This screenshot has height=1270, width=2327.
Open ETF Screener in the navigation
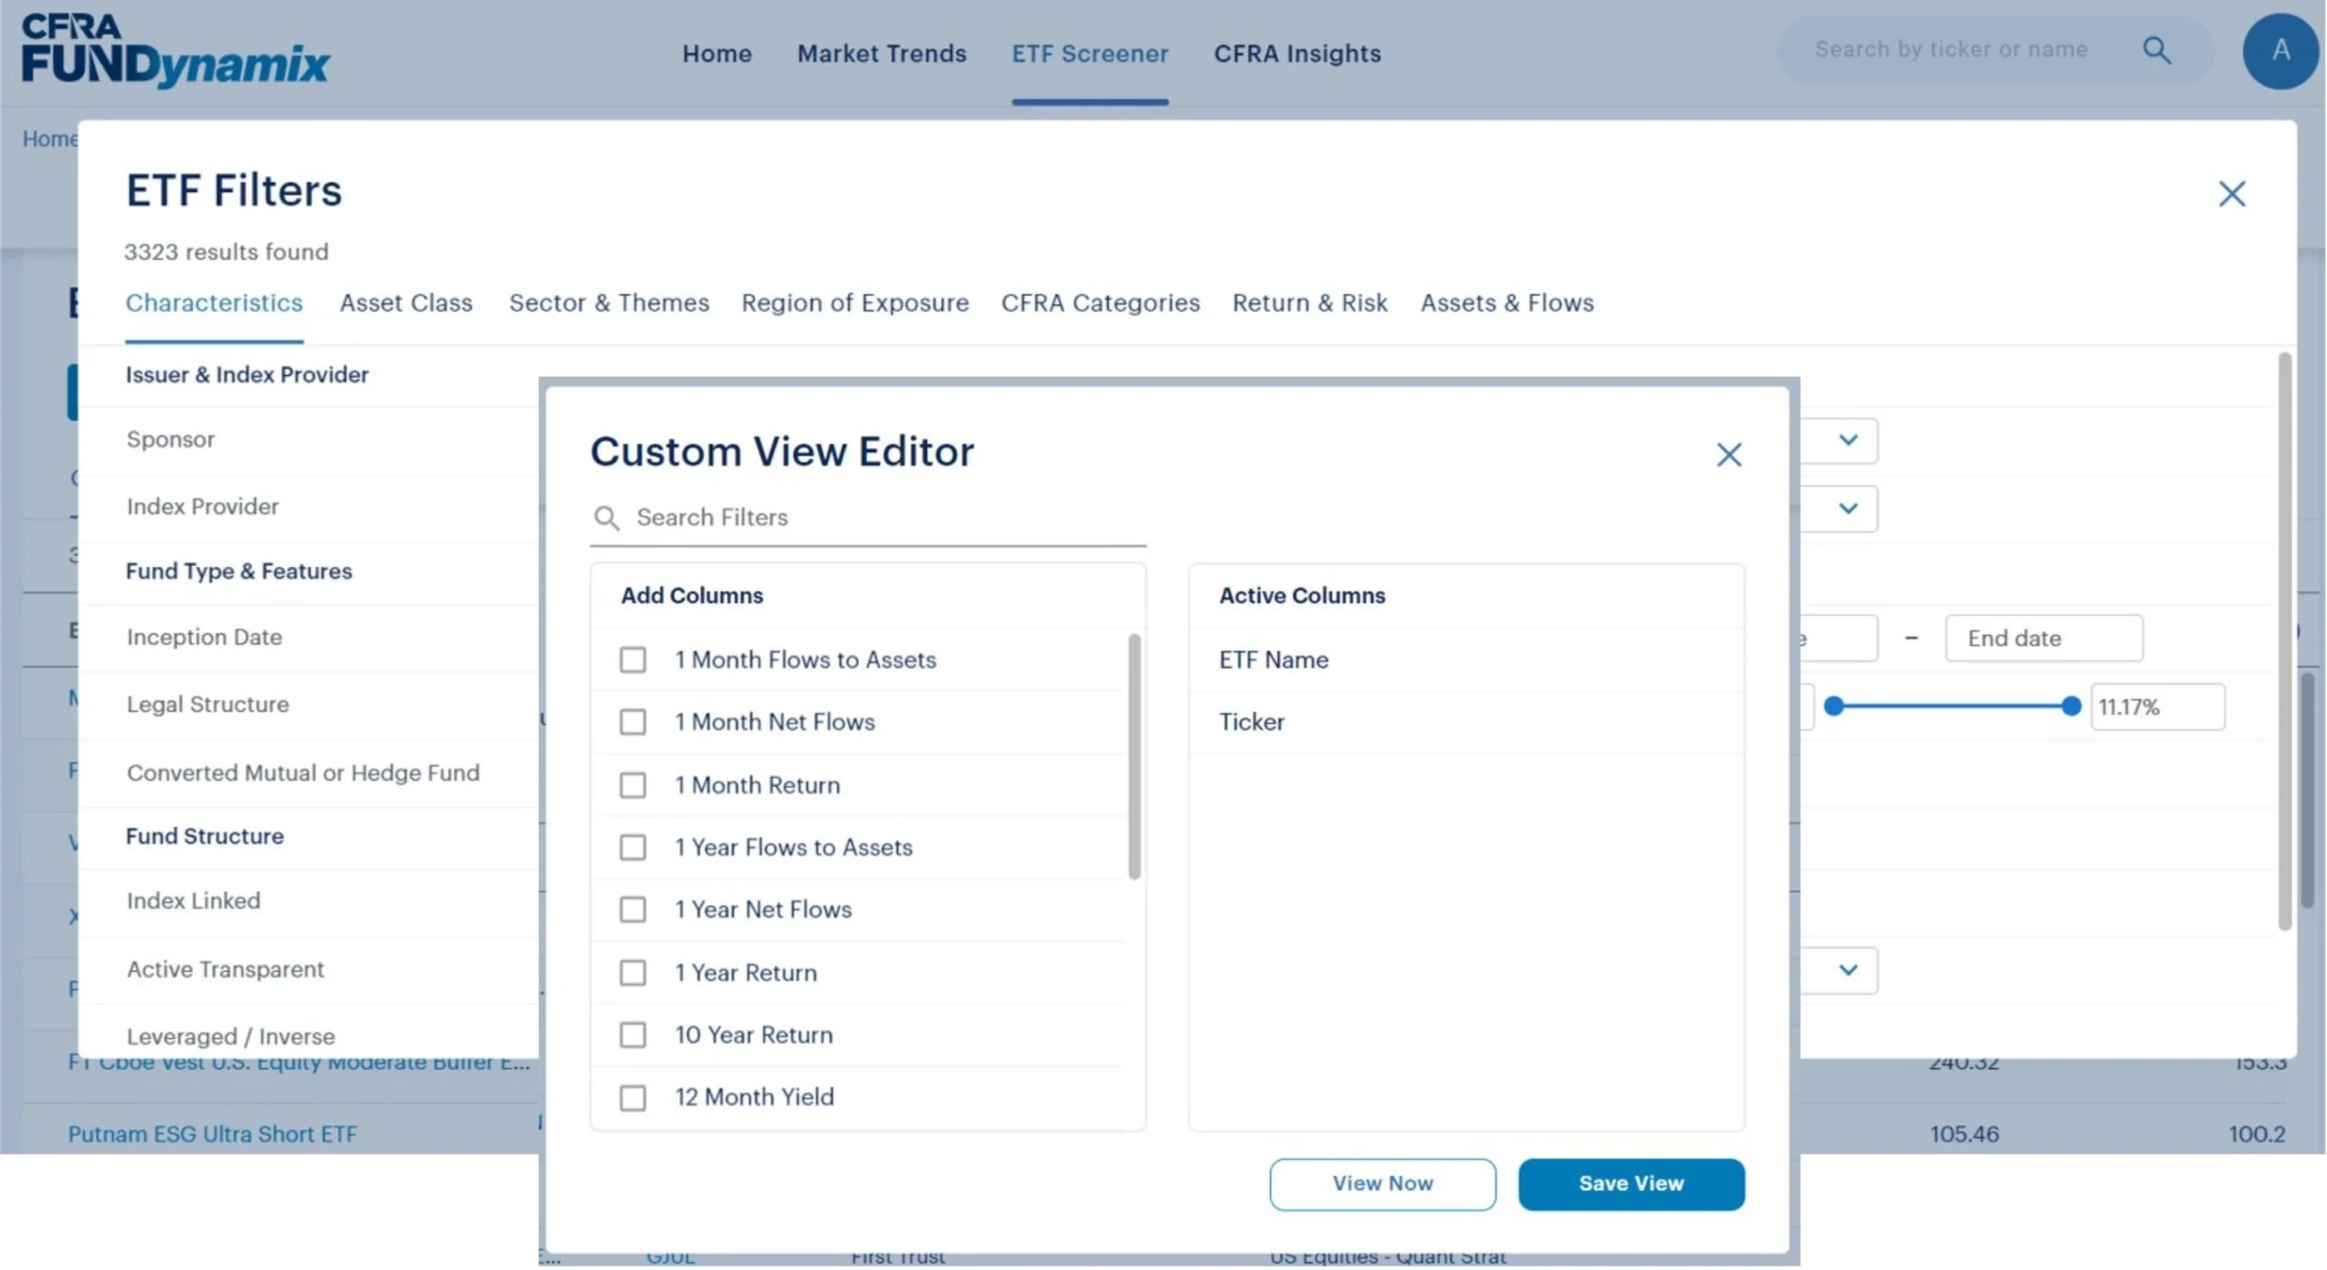(1090, 54)
